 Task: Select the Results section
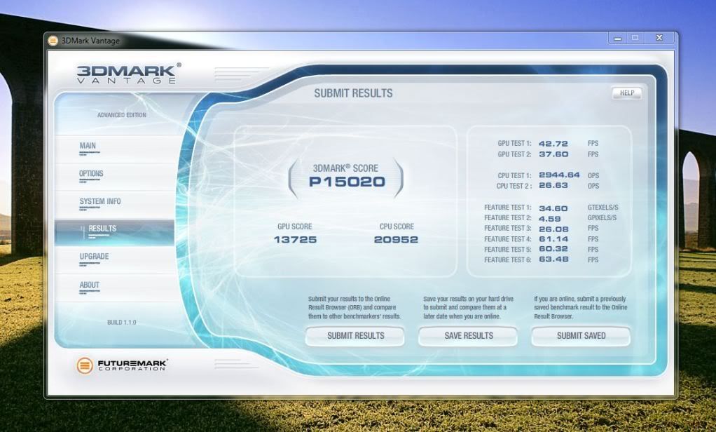114,232
